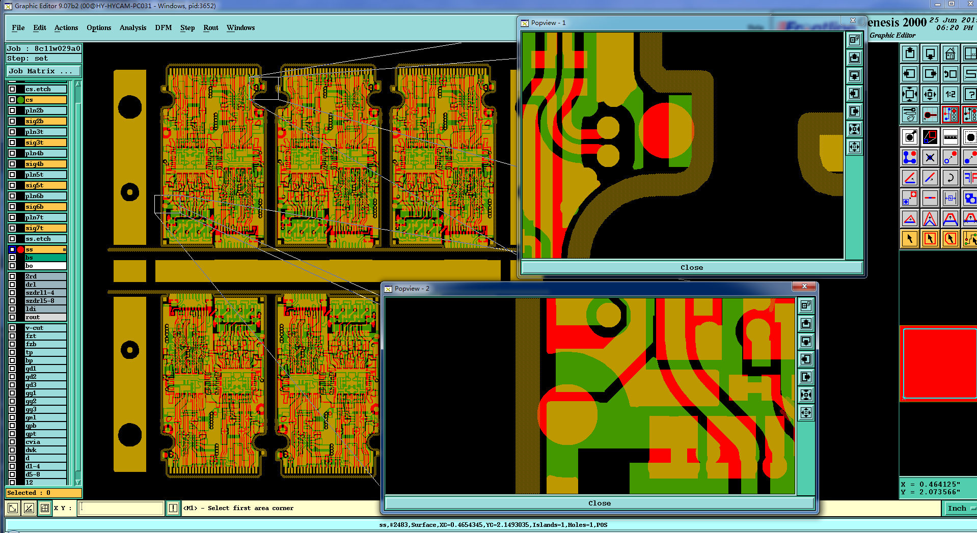Screen dimensions: 977x533
Task: Click the sig4b layer name
Action: [x=45, y=164]
